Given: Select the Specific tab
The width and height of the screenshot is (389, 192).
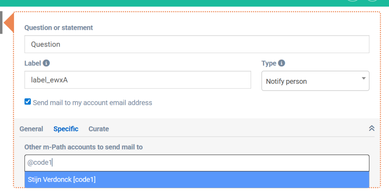Looking at the screenshot, I should [66, 129].
